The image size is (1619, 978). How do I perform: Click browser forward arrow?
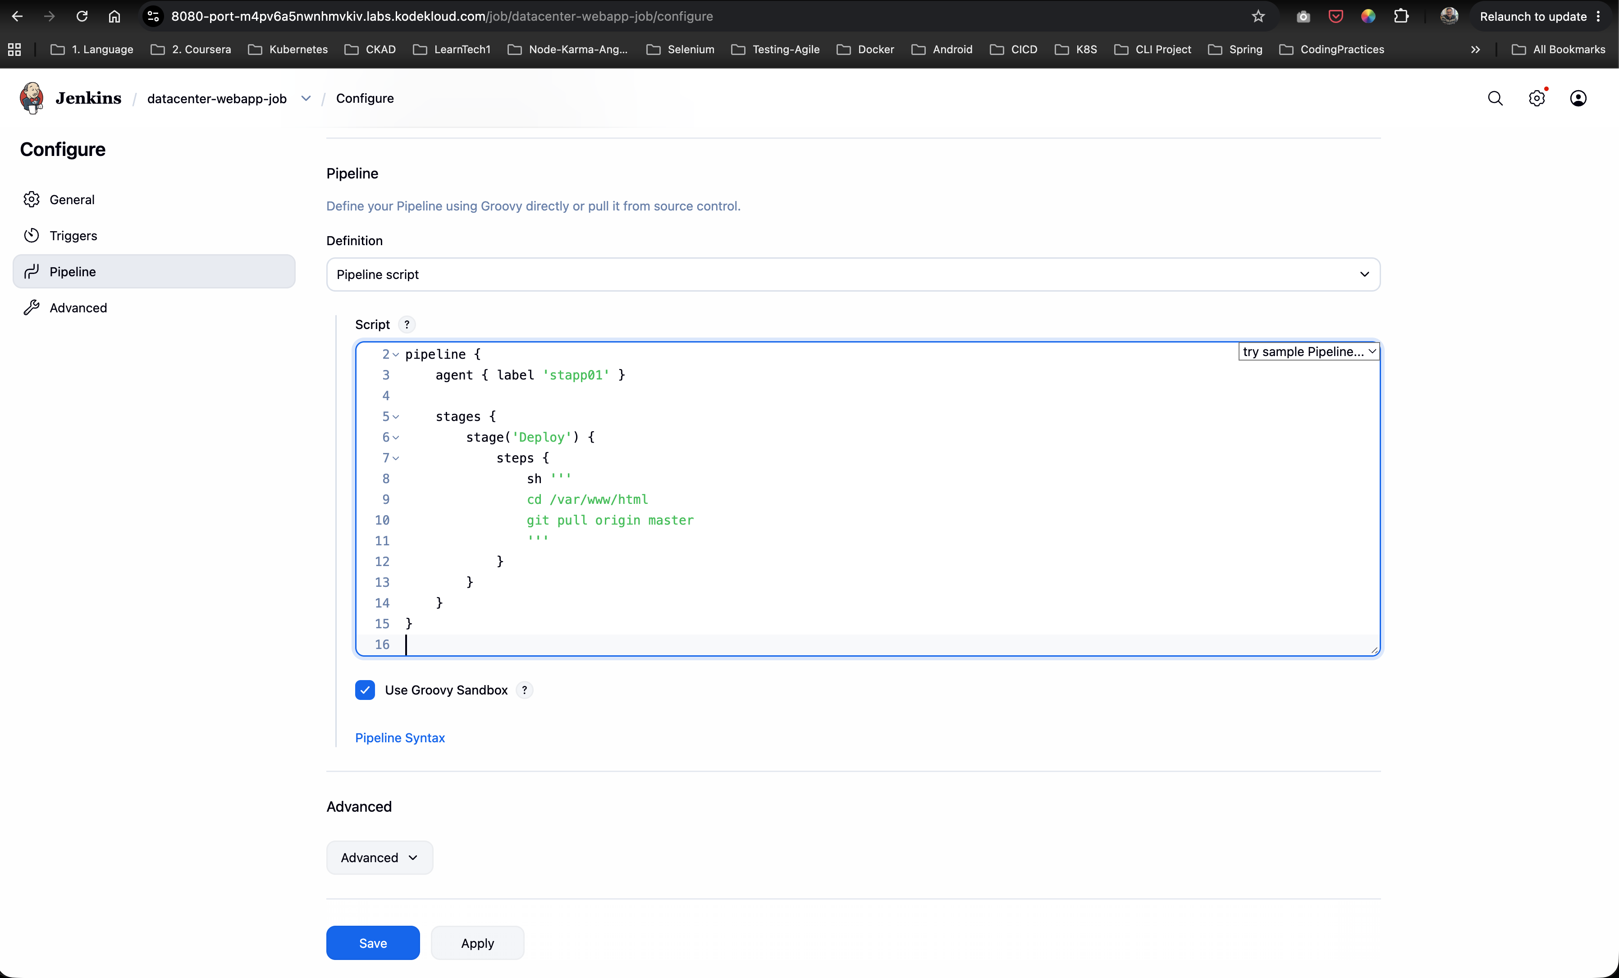(49, 16)
